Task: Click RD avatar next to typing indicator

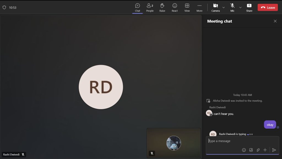Action: (x=213, y=134)
